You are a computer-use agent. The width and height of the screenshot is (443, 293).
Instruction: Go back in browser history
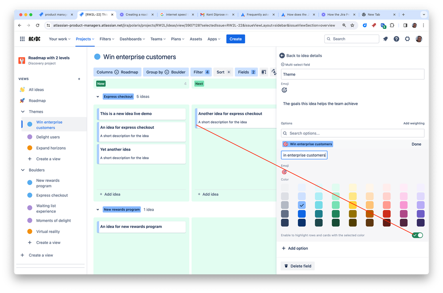(x=20, y=25)
